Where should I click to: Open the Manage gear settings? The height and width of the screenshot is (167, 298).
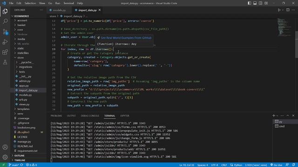tap(5, 157)
